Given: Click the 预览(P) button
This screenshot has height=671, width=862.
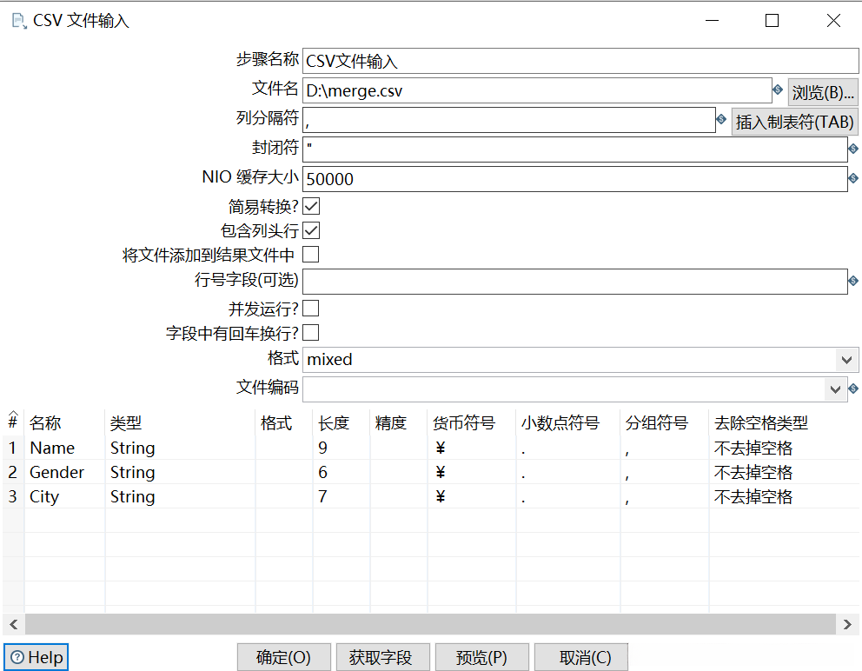Looking at the screenshot, I should click(481, 657).
